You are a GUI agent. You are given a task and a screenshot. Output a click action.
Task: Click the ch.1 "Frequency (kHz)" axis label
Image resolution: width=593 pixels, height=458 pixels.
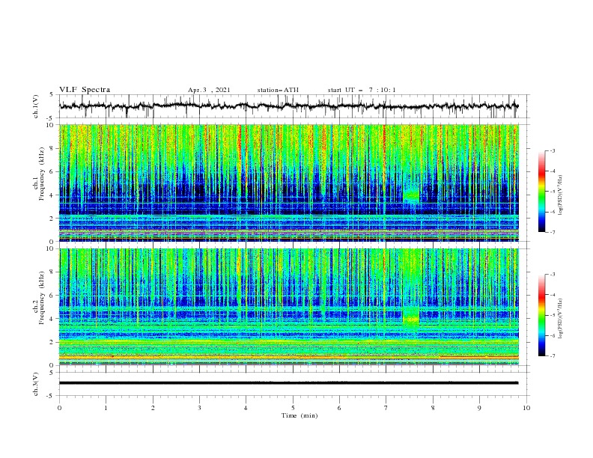(x=42, y=174)
